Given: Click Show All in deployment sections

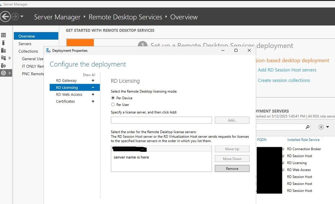Looking at the screenshot, I should [89, 75].
